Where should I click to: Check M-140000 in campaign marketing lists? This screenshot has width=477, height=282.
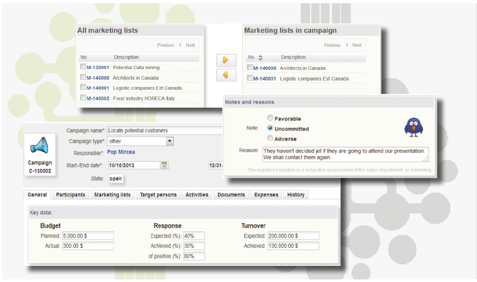click(250, 68)
